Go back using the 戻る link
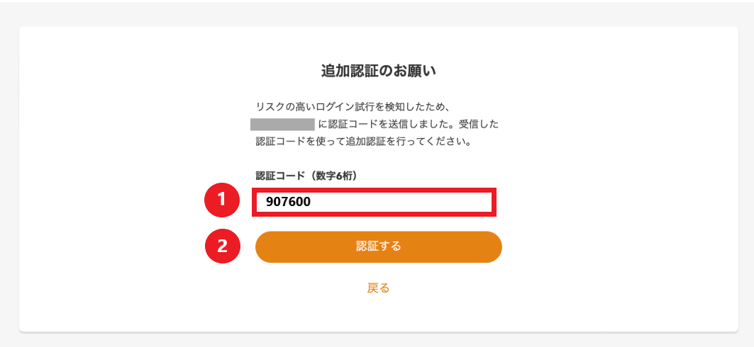The image size is (754, 347). 379,288
